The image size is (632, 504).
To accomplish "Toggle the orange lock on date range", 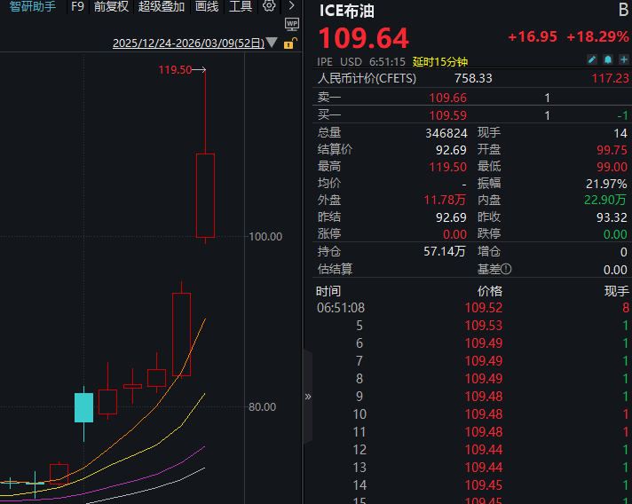I will (x=288, y=42).
